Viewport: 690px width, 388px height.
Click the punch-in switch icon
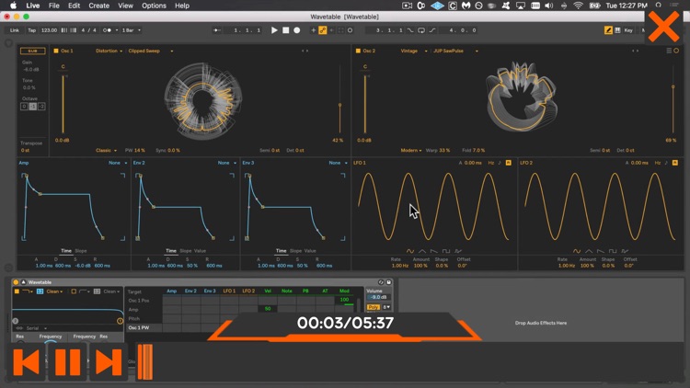410,30
